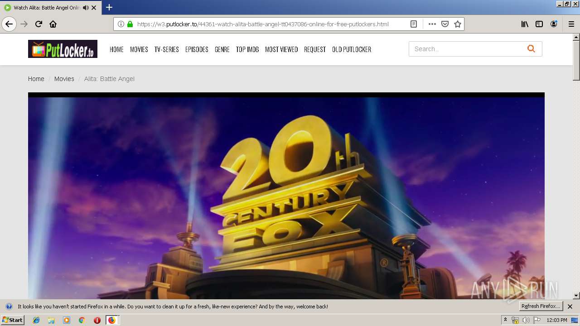Click the page scrollbar down arrow

tap(576, 295)
